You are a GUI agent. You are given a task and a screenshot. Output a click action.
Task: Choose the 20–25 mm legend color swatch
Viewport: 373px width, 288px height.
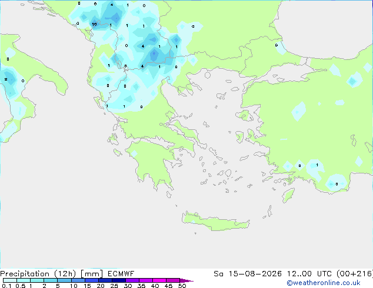click(x=105, y=280)
